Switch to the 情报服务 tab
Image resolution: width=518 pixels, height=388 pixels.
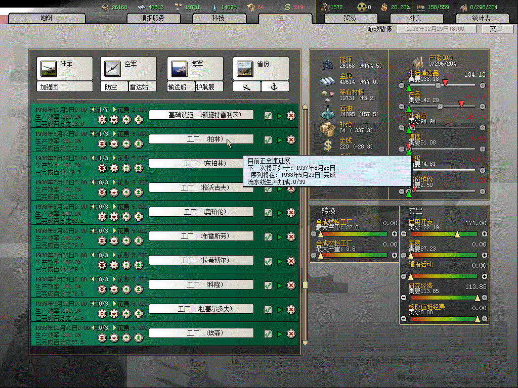153,18
